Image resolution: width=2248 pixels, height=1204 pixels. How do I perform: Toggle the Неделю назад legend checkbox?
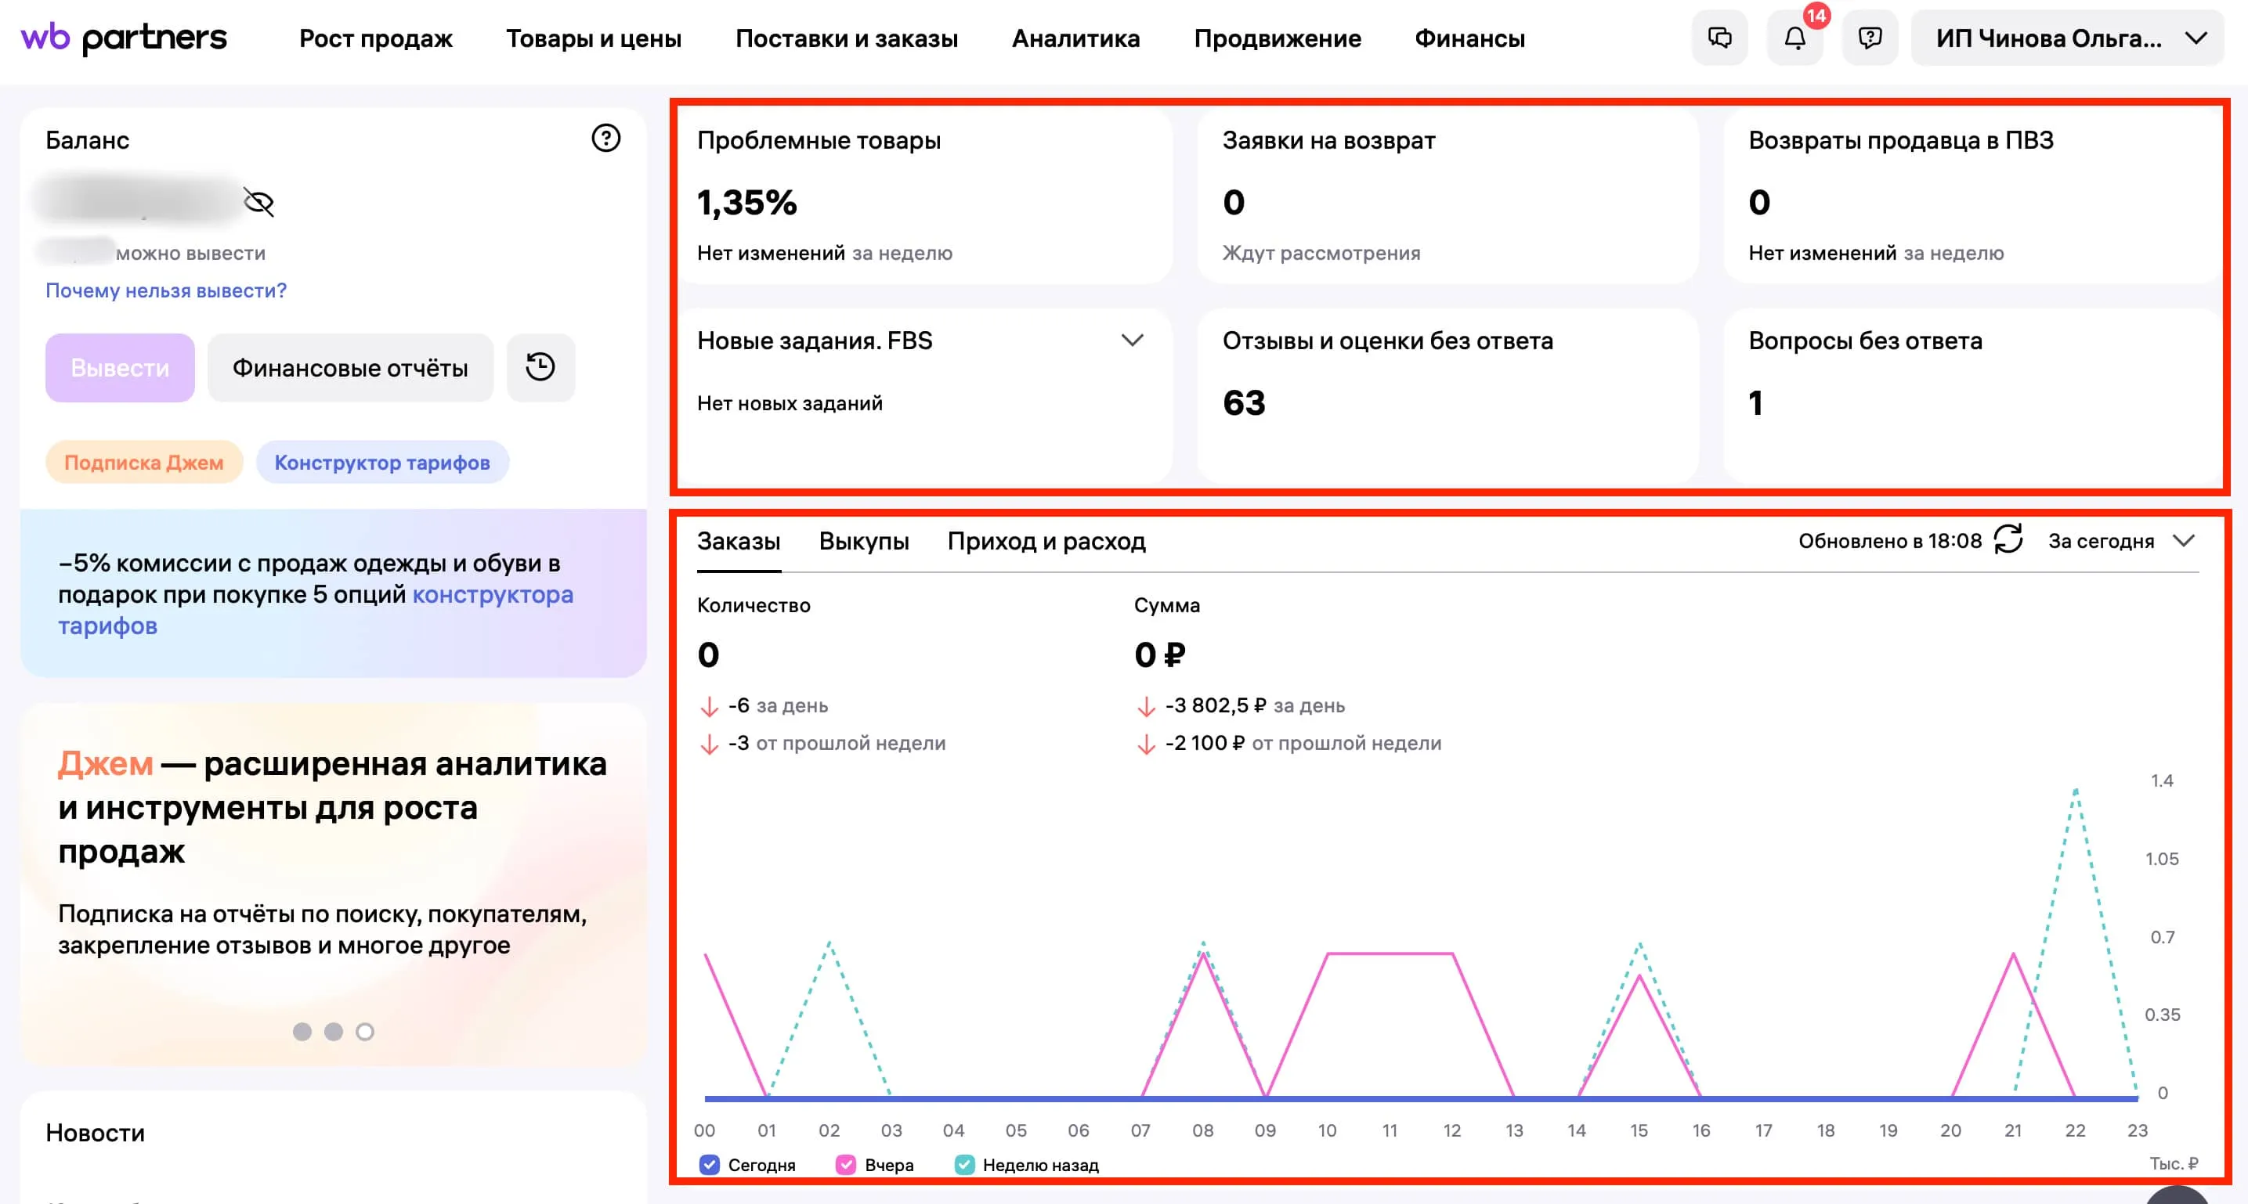[964, 1165]
